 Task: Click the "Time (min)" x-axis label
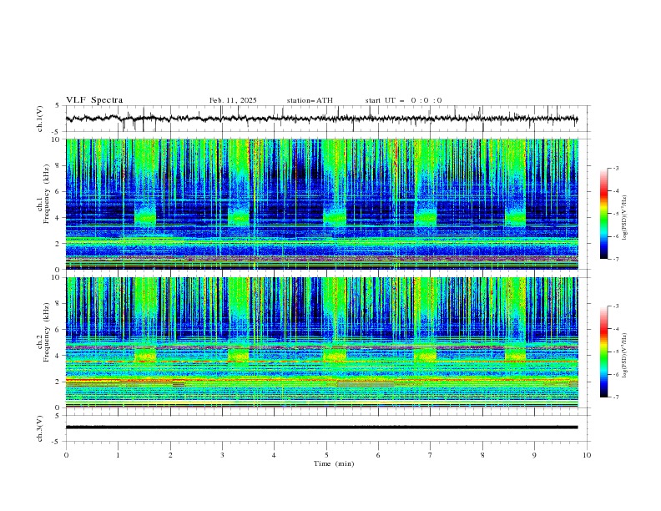click(334, 463)
